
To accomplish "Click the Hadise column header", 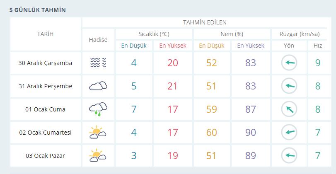I will [x=98, y=40].
